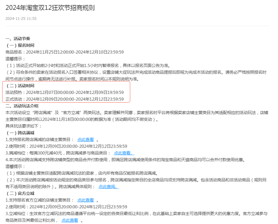The height and width of the screenshot is (224, 278).
Task: Click the first 温馨提示 label under 报名时间
Action: [x=15, y=59]
